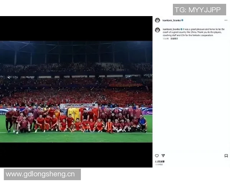Click the 12小时 timestamp under the caption
The width and height of the screenshot is (230, 184).
(x=166, y=39)
